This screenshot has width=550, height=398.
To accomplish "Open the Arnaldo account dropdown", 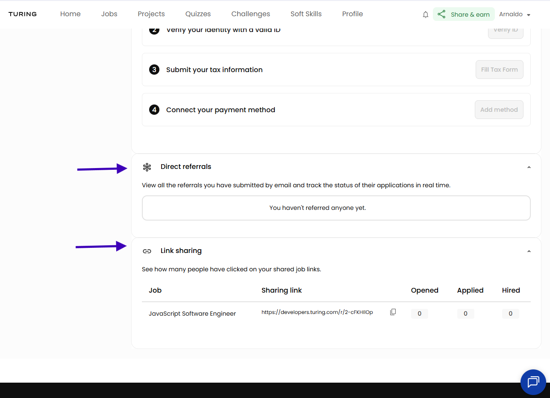I will pyautogui.click(x=515, y=14).
